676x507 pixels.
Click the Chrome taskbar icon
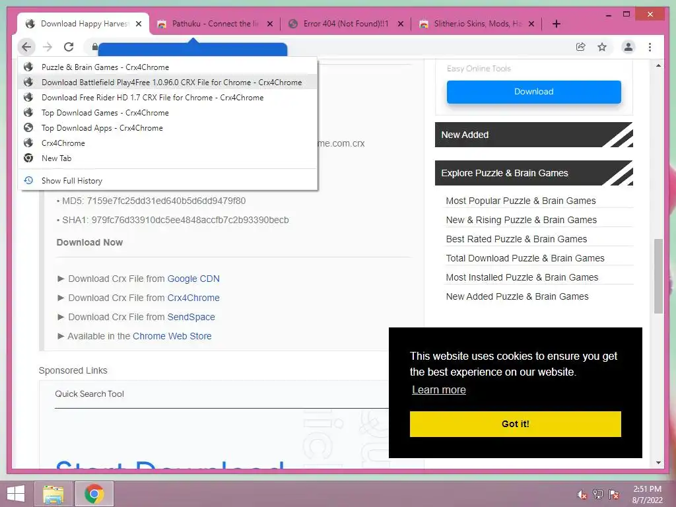point(94,494)
